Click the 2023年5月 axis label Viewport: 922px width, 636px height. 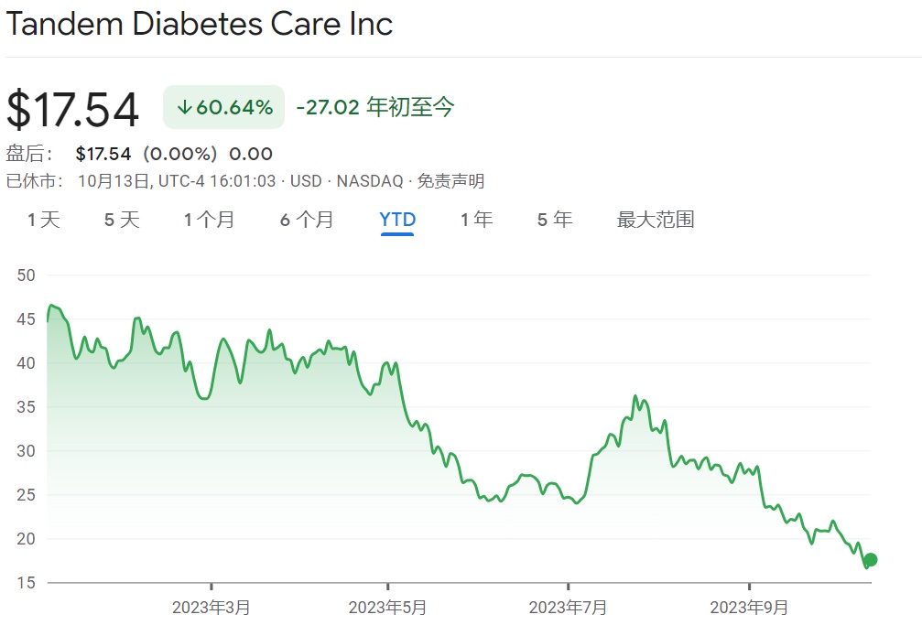(388, 606)
